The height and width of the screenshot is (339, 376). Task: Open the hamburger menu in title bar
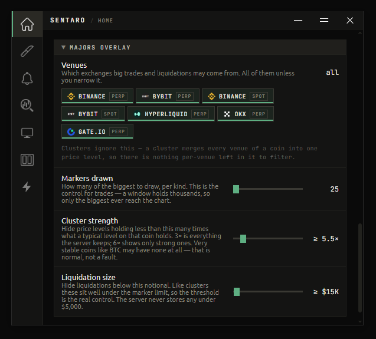pyautogui.click(x=324, y=20)
